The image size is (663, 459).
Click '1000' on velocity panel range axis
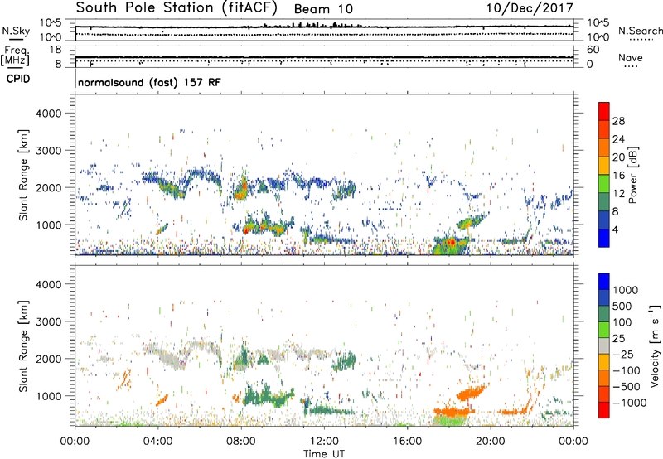(x=48, y=396)
